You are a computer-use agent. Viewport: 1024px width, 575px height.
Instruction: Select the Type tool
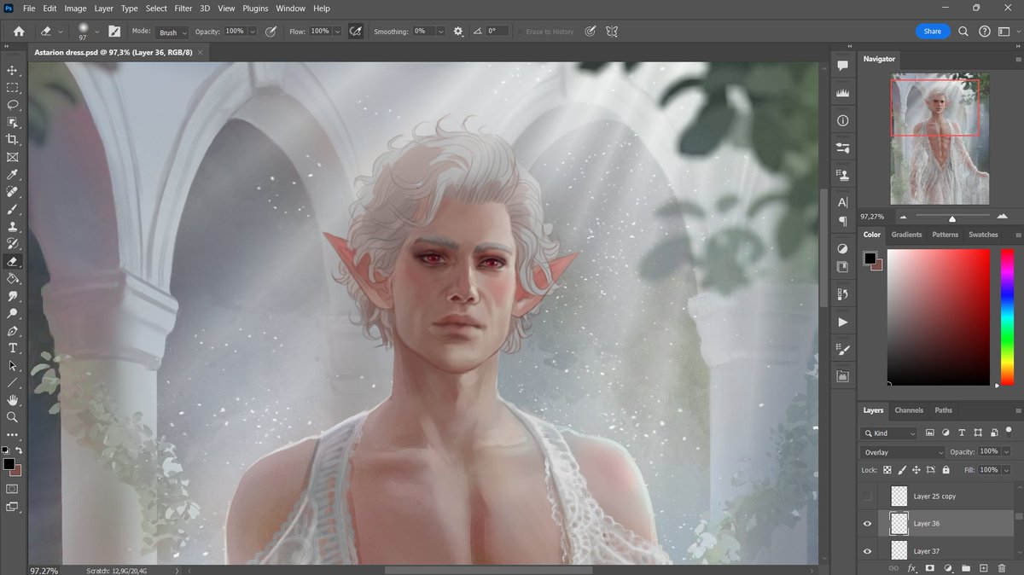[x=12, y=348]
